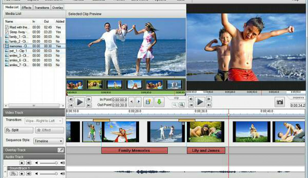Select the 'Family Memories' overlay clip
This screenshot has height=178, width=308.
[134, 150]
